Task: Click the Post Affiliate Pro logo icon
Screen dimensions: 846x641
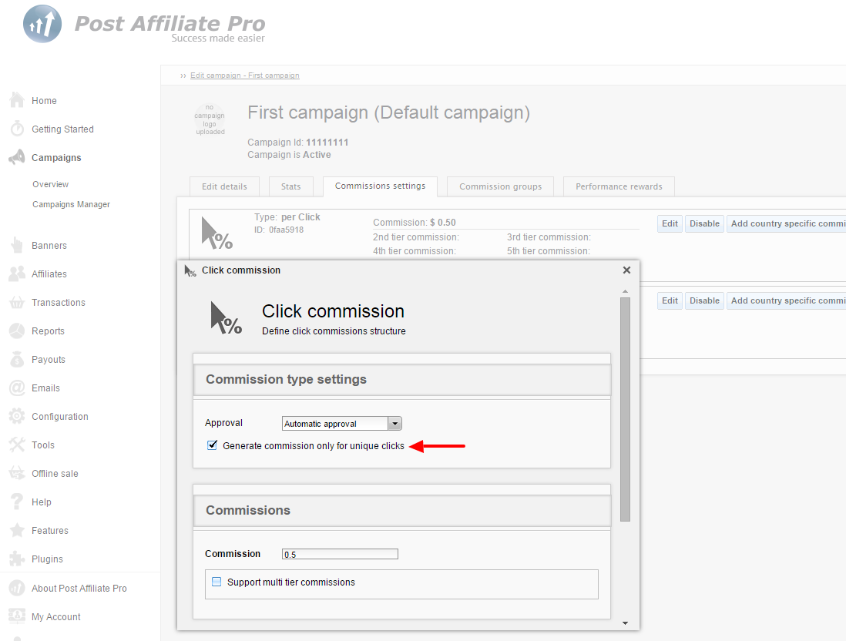Action: [42, 24]
